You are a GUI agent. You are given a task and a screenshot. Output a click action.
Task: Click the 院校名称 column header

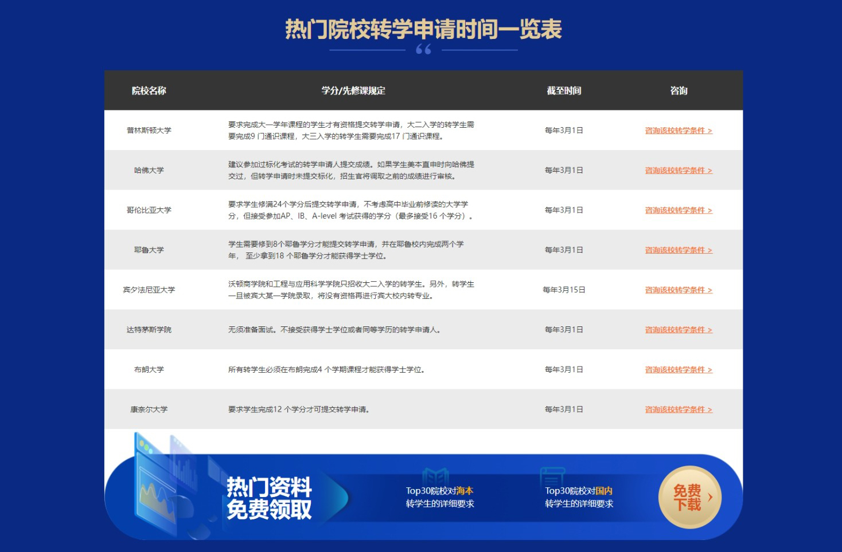tap(149, 90)
